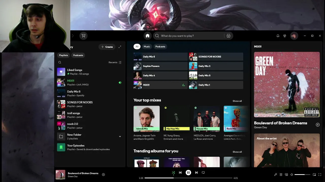This screenshot has height=182, width=325.
Task: Select the All filter chip
Action: tap(137, 47)
